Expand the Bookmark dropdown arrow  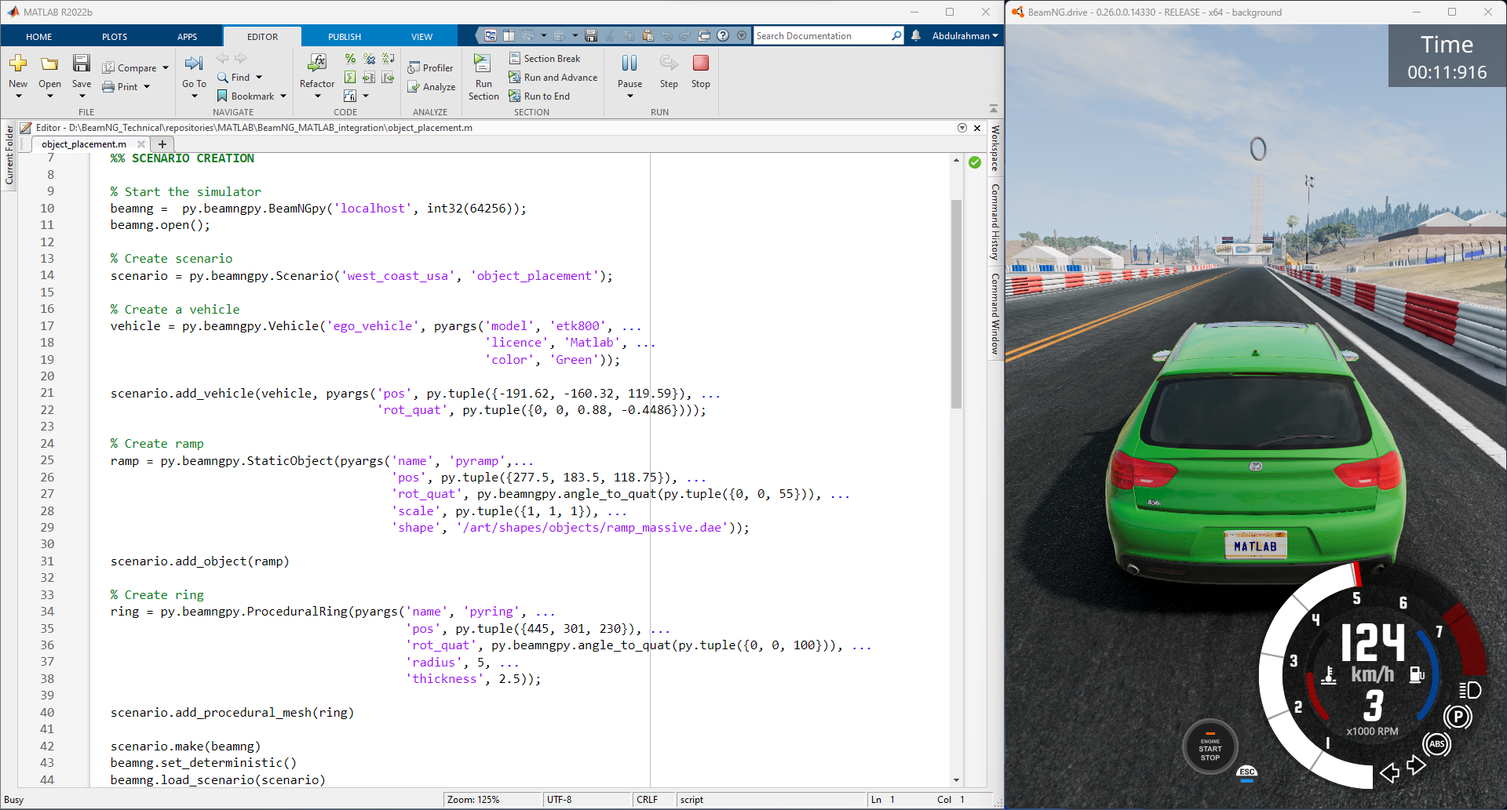point(283,96)
